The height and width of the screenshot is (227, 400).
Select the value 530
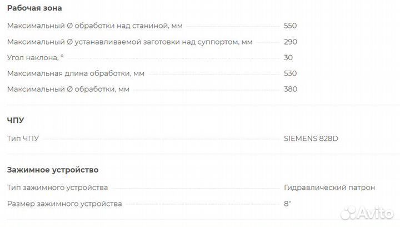click(x=291, y=73)
